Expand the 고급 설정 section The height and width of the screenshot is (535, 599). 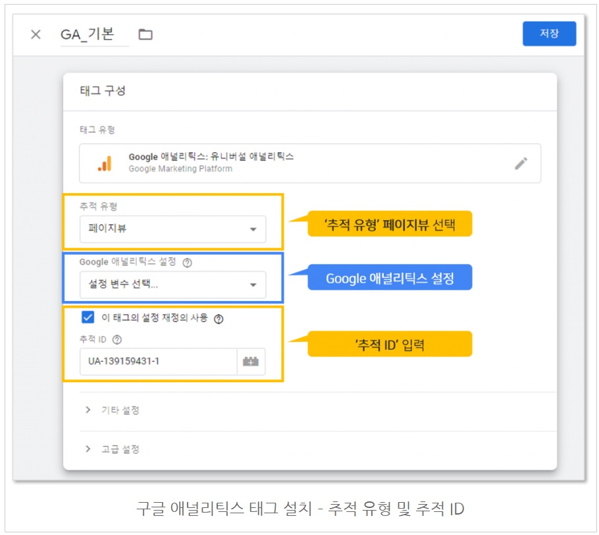coord(113,449)
